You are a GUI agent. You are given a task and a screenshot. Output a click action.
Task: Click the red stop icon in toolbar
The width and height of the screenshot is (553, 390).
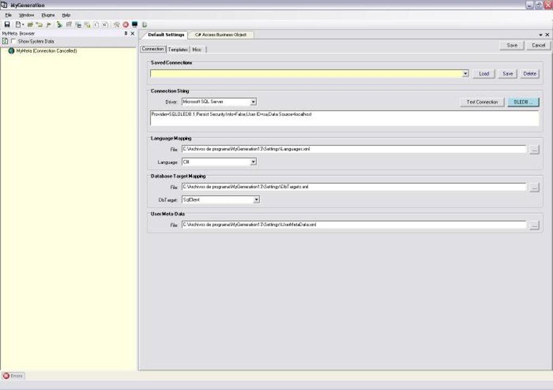(126, 24)
